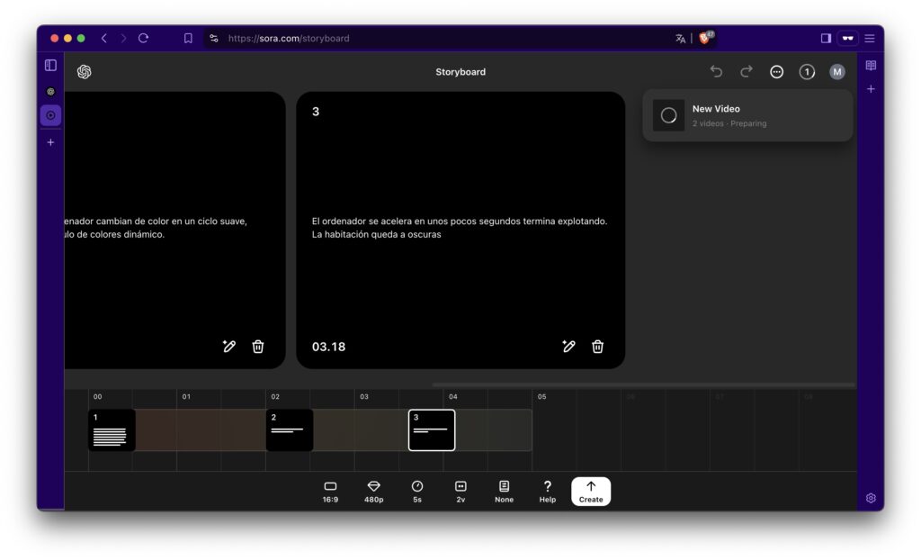Open settings gear in right sidebar
The height and width of the screenshot is (560, 921).
871,498
